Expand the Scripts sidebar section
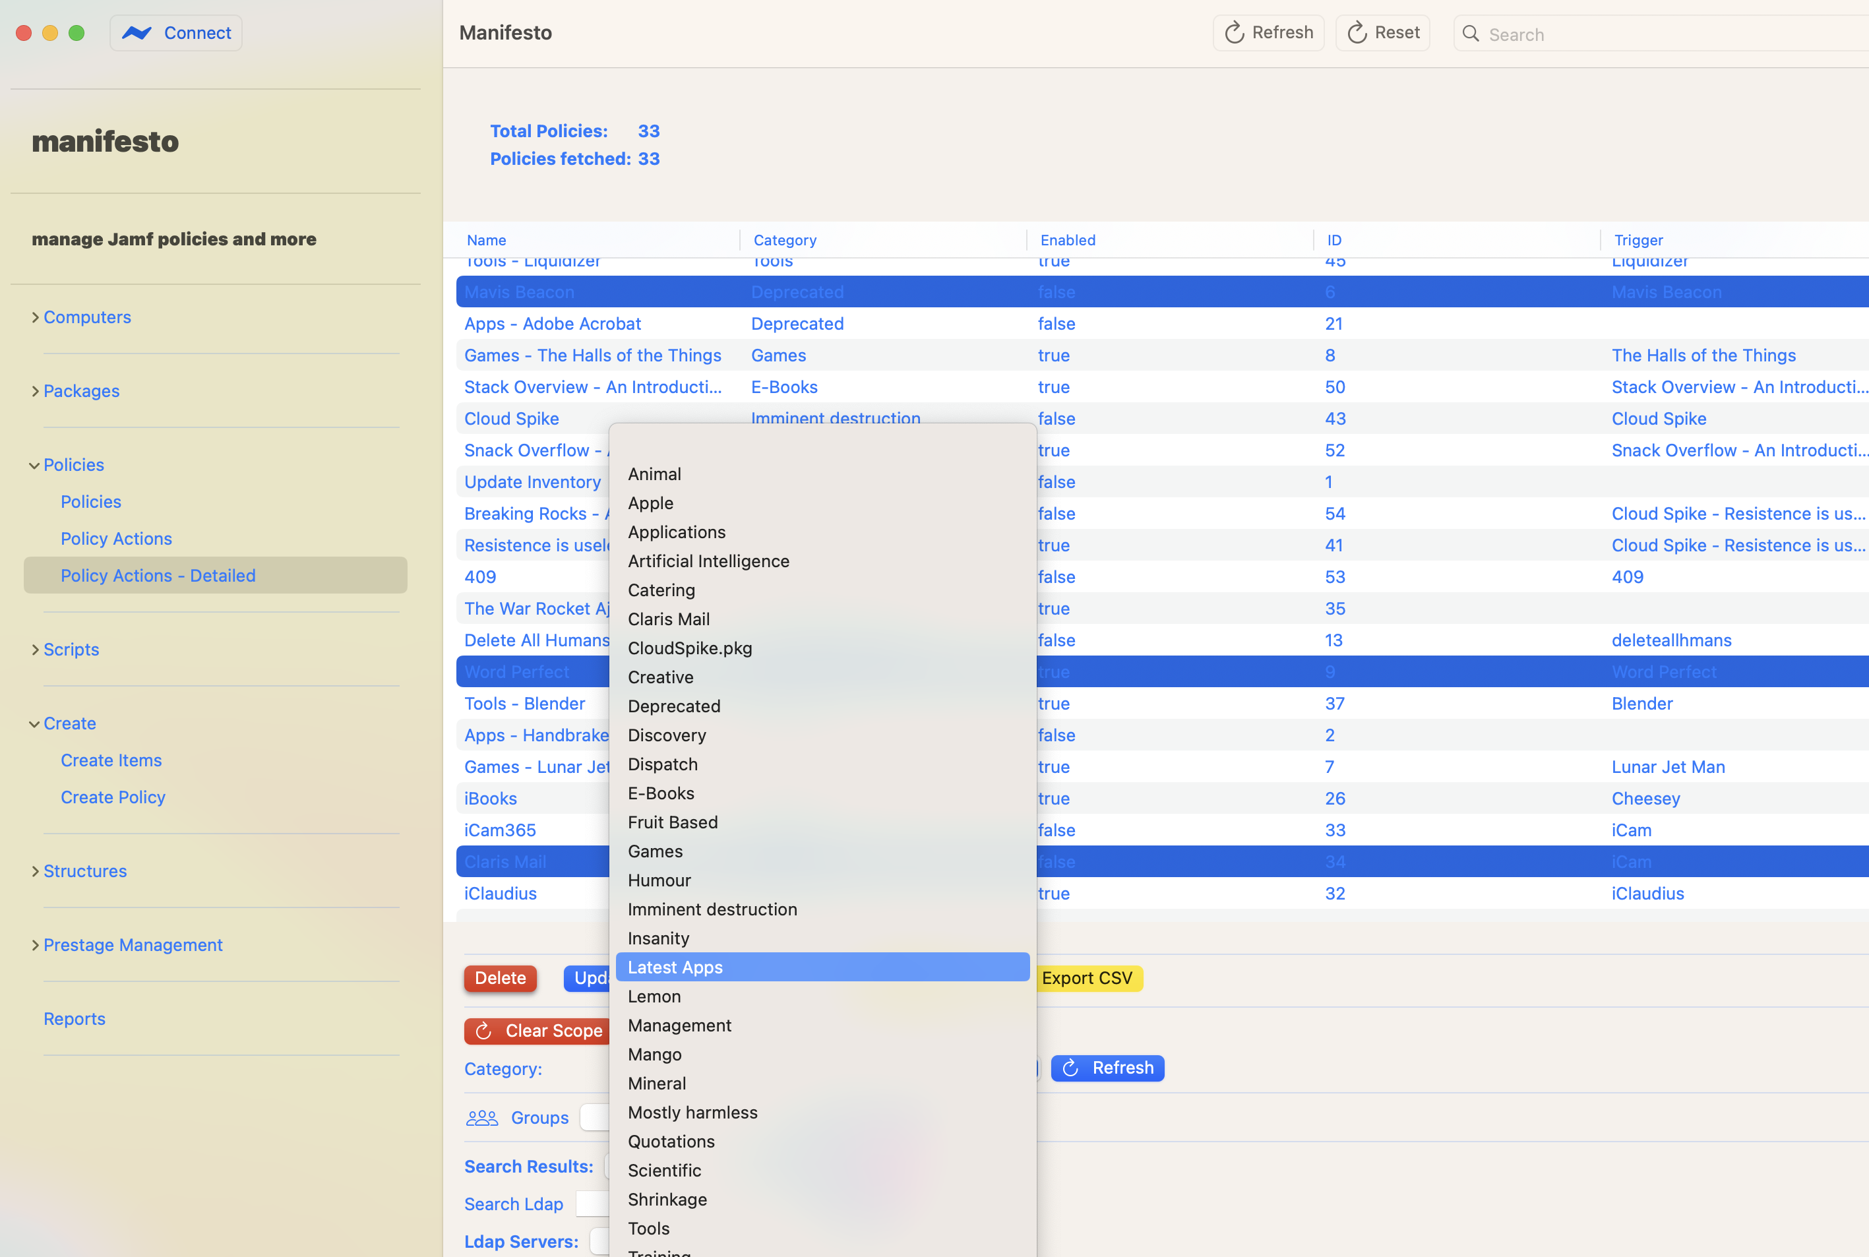This screenshot has width=1869, height=1257. click(35, 650)
